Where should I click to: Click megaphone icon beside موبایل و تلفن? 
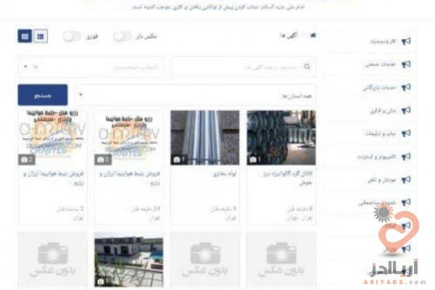(x=406, y=180)
